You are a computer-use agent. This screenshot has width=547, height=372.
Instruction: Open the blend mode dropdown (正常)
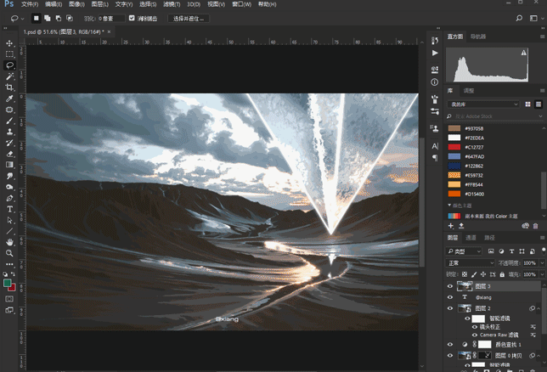click(x=471, y=263)
